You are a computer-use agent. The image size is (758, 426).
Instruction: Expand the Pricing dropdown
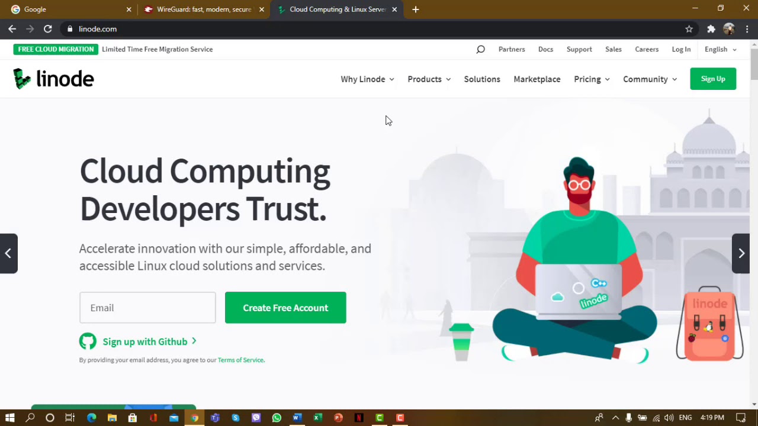coord(592,79)
